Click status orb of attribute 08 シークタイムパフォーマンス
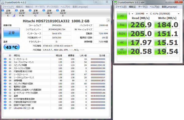 [5, 77]
